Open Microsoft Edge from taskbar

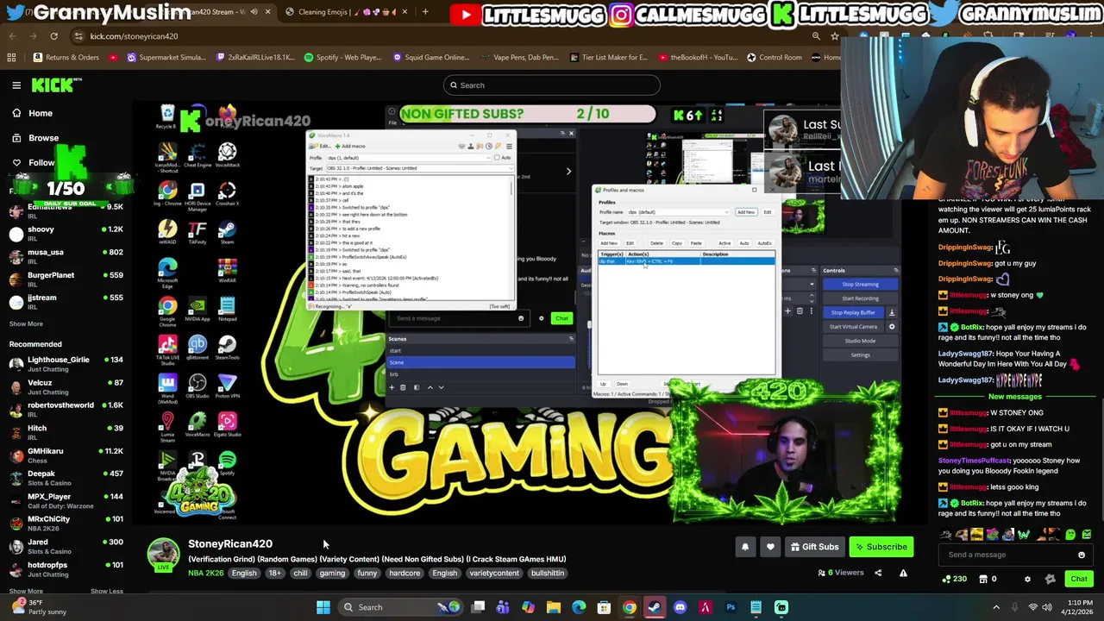[x=579, y=607]
